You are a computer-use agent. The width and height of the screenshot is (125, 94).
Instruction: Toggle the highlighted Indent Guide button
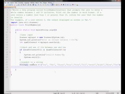53,5
